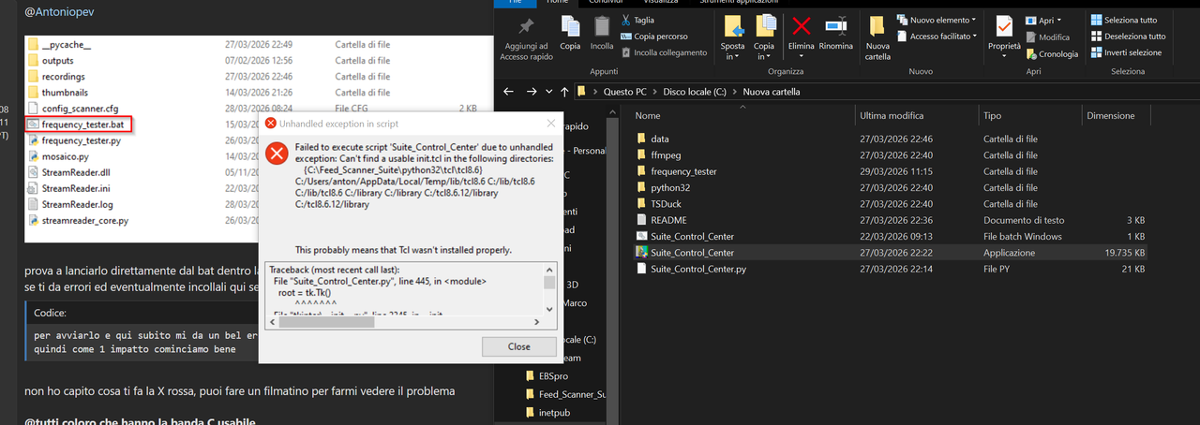Click Aggiungi ad Accesso rapido pin icon
Image resolution: width=1200 pixels, height=425 pixels.
pos(526,26)
